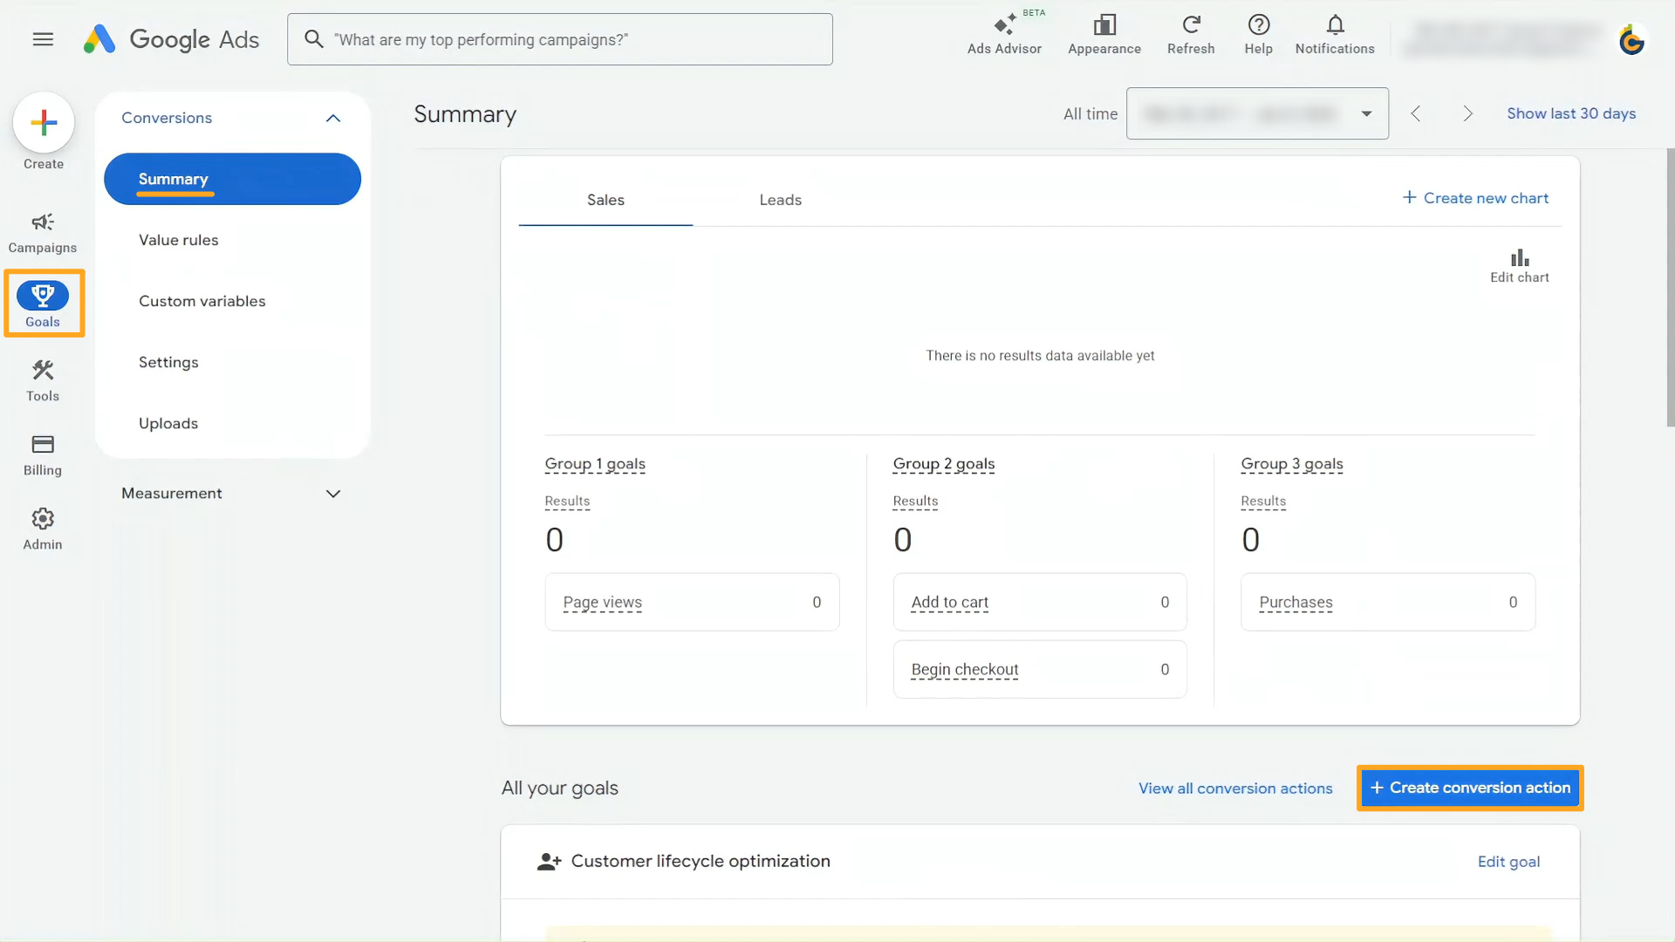Click Create conversion action button

pos(1470,788)
